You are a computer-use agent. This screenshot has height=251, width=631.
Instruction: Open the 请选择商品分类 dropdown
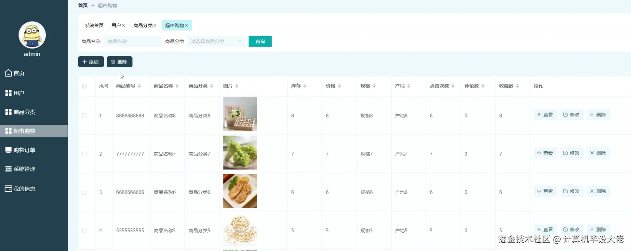point(216,41)
